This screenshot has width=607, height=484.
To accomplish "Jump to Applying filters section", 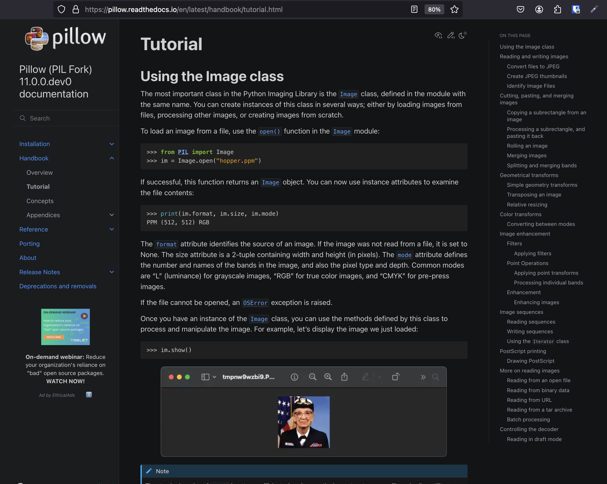I will [532, 254].
